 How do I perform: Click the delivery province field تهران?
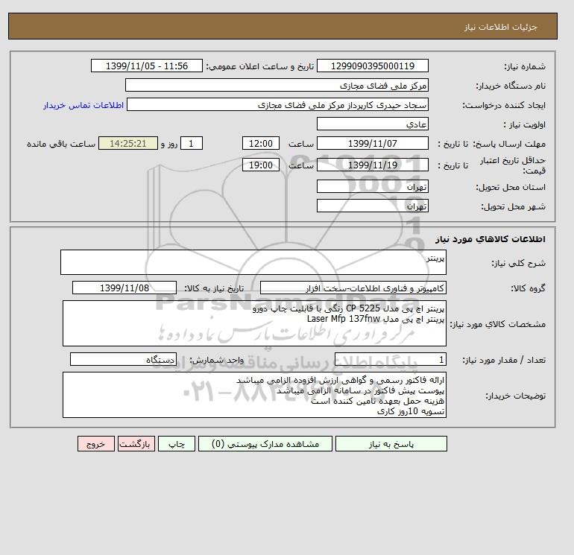[372, 186]
